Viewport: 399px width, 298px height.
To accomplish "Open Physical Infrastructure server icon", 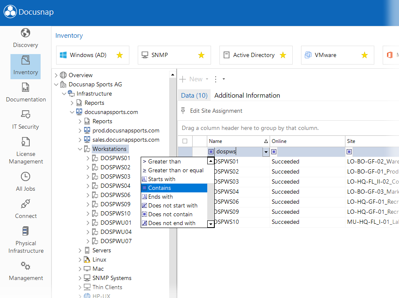I will [x=26, y=231].
